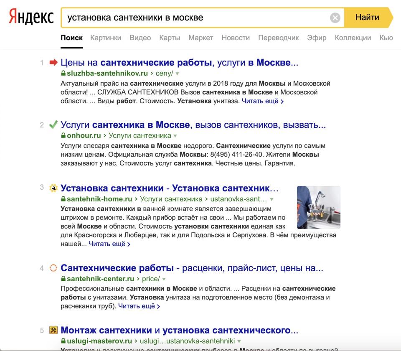
Task: Open the faucet thumbnail image in result three
Action: coord(318,207)
